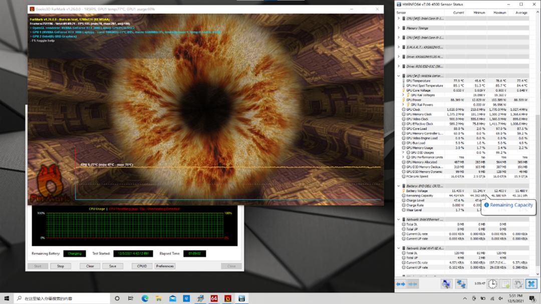Open FurMark from the Windows taskbar

point(228,298)
